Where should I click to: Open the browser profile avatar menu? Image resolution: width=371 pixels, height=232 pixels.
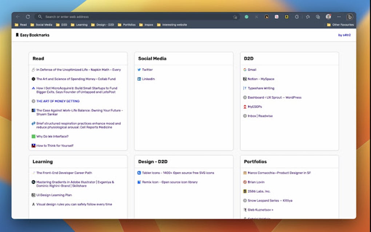328,17
